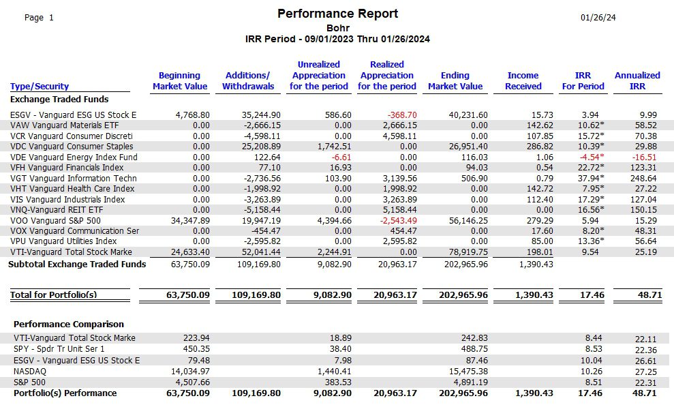Click the IRR For Period column header
Viewport: 674px width, 407px height.
click(x=583, y=81)
